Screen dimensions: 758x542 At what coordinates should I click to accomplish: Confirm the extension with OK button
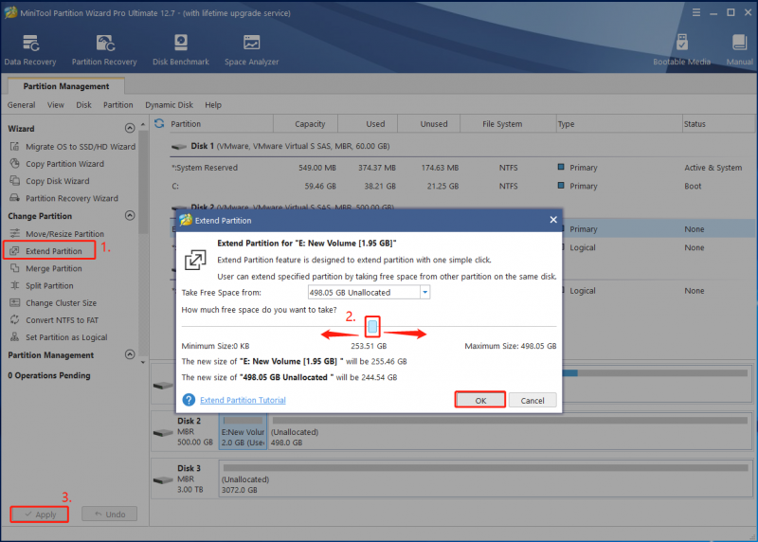[x=480, y=400]
